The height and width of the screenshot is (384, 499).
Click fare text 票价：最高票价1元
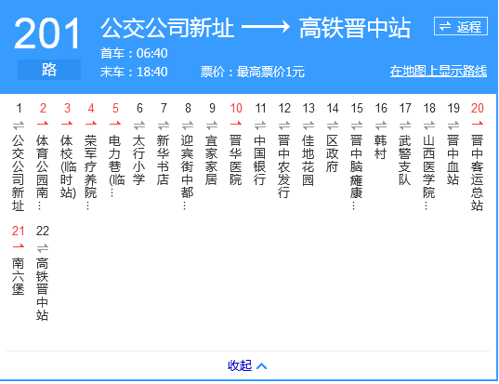pos(253,72)
